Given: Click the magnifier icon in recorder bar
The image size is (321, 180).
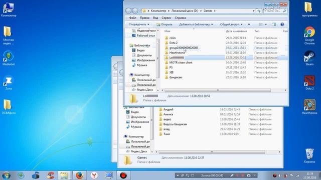Looking at the screenshot, I should tap(187, 175).
